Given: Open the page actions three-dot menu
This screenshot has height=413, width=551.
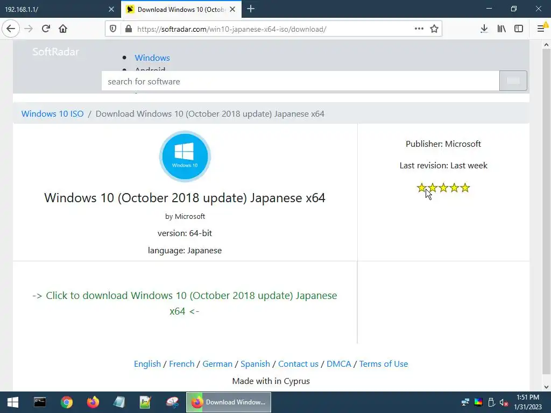Looking at the screenshot, I should coord(419,29).
